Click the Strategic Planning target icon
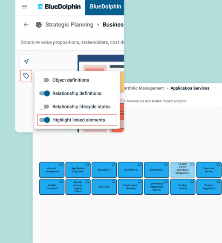The height and width of the screenshot is (243, 222). pos(39,25)
